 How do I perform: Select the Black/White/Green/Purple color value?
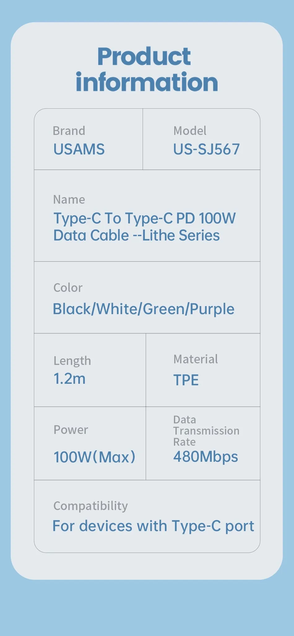[x=144, y=309]
